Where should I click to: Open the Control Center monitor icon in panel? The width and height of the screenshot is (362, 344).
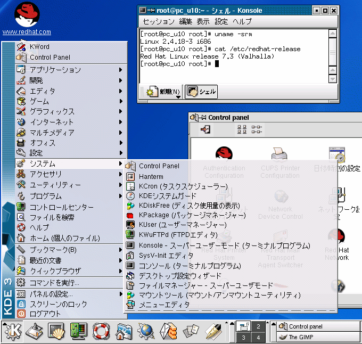[x=79, y=332]
